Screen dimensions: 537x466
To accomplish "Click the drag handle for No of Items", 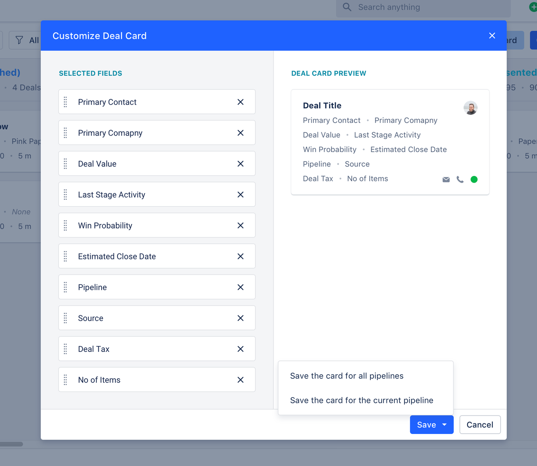I will (65, 380).
